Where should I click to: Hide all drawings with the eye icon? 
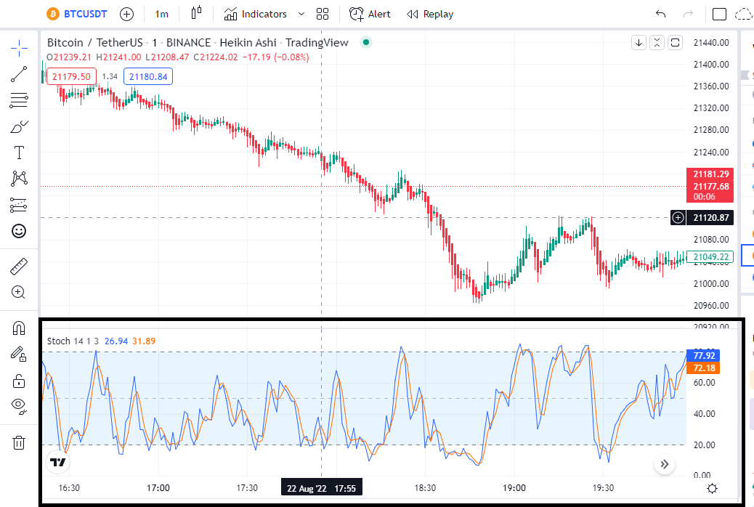point(19,405)
